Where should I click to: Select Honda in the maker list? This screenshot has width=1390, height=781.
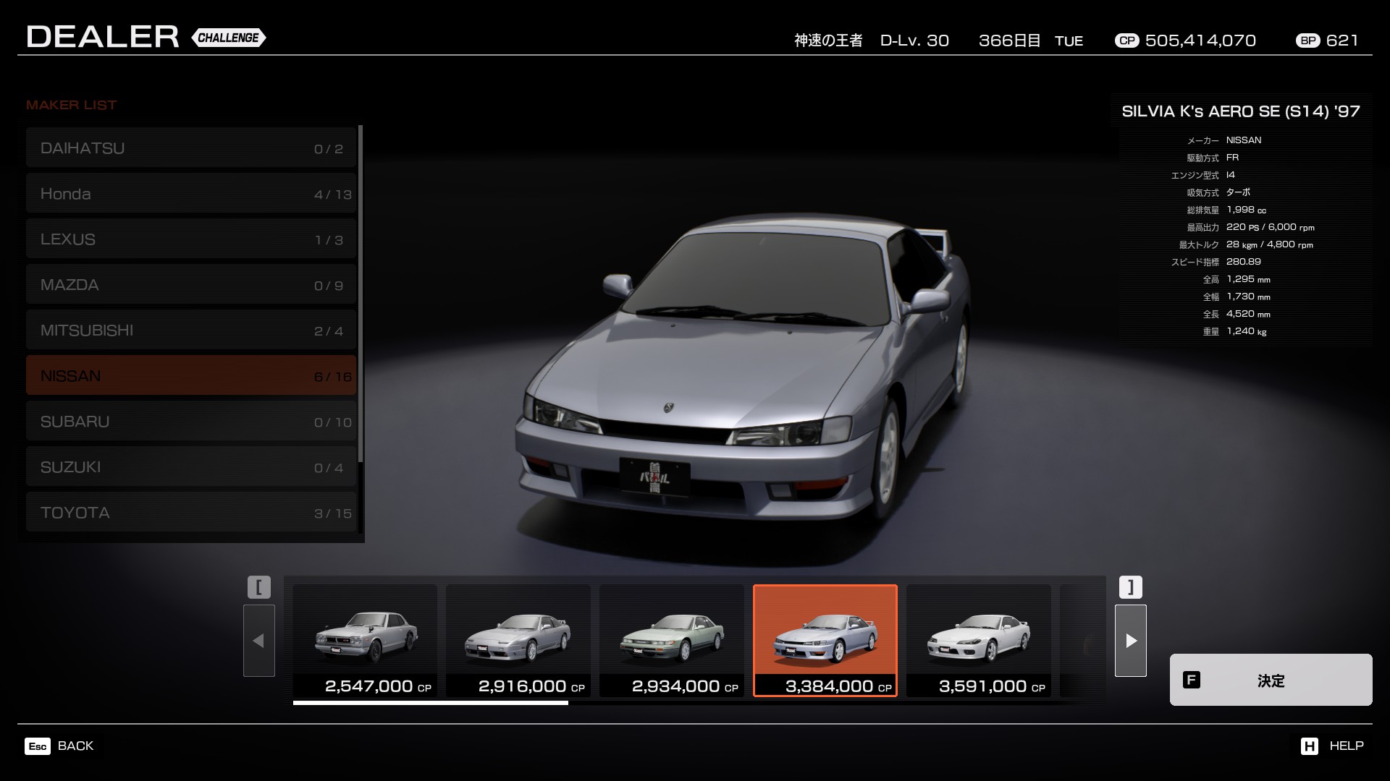[191, 194]
